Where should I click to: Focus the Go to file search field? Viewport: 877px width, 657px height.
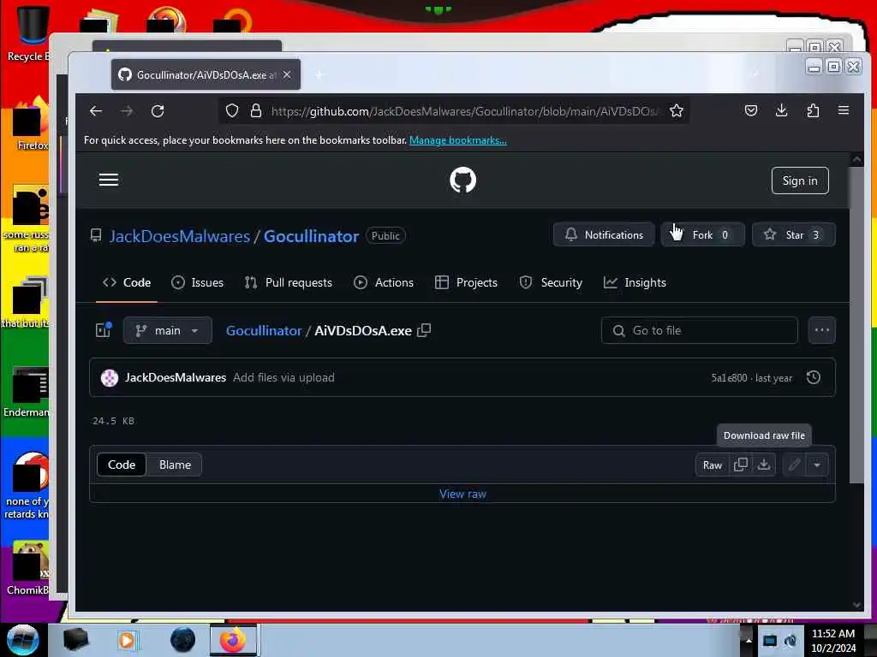(699, 330)
